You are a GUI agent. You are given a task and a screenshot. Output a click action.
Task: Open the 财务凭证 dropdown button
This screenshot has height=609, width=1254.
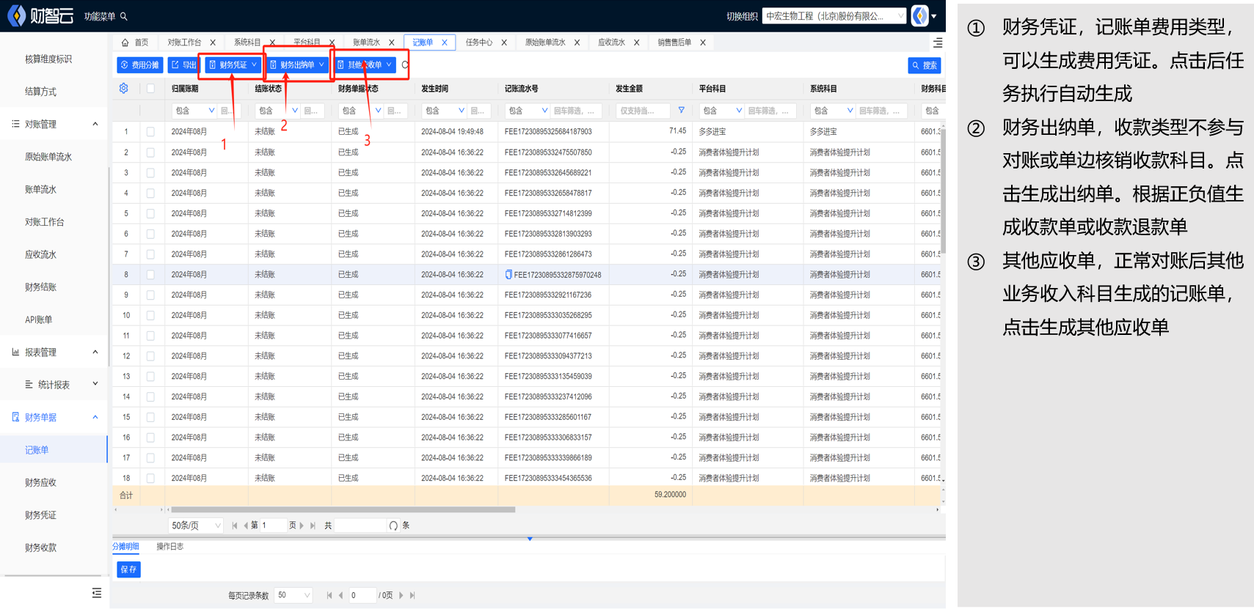pyautogui.click(x=233, y=65)
